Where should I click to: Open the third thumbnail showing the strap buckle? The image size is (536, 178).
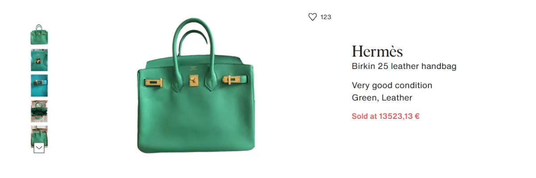coord(39,85)
